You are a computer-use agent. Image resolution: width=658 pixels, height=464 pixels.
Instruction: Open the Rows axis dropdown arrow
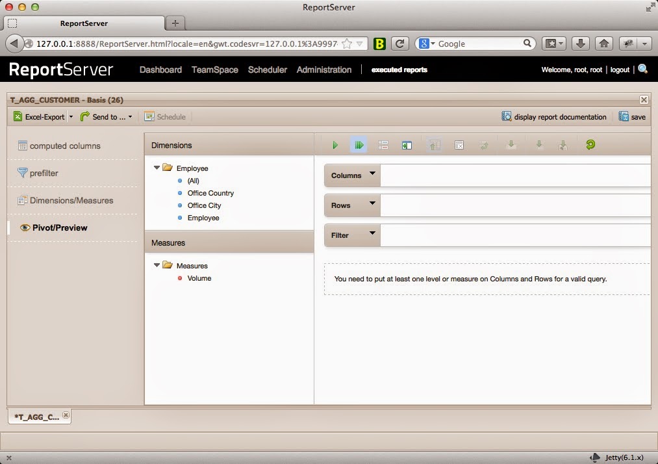tap(372, 203)
